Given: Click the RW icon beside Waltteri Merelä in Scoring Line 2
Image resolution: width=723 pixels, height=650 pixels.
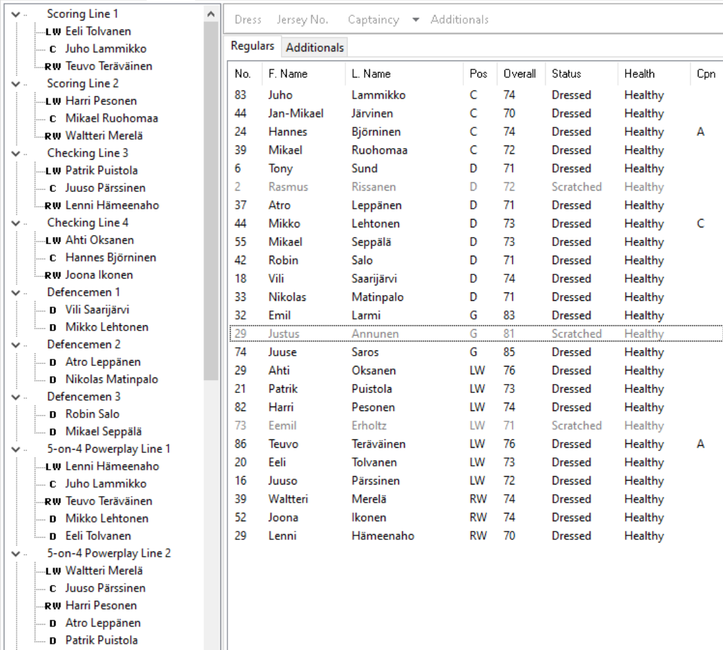Looking at the screenshot, I should coord(53,137).
